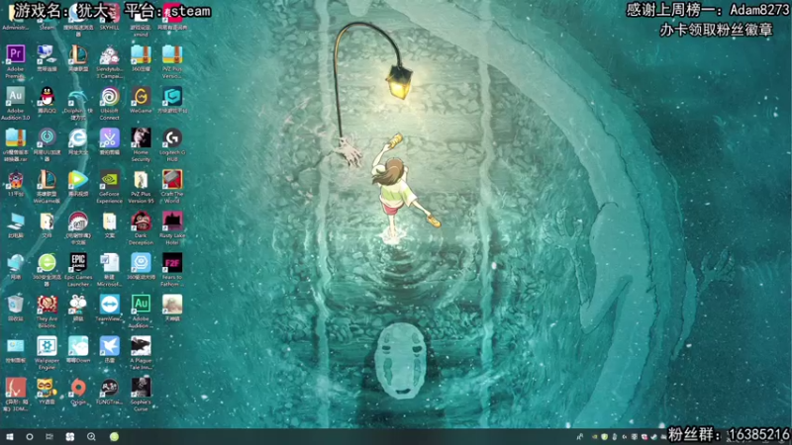Open the Steam desktop shortcut
Screen dimensions: 792x445
47,15
